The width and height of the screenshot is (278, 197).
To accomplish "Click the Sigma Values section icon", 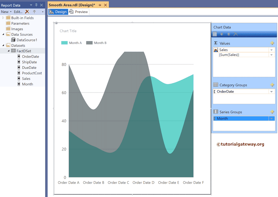I will click(x=216, y=43).
